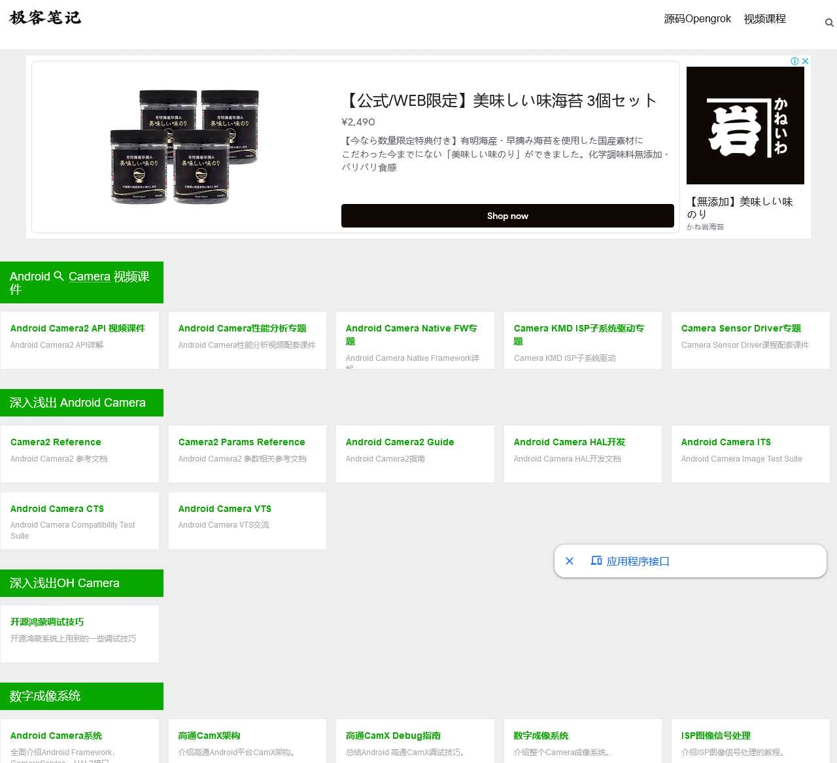Click 开源鸿蒙系统上用到的一些调试技巧 description

pyautogui.click(x=73, y=639)
